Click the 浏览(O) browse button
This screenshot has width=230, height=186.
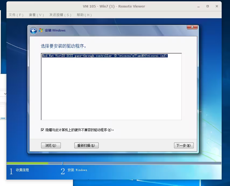pyautogui.click(x=51, y=145)
